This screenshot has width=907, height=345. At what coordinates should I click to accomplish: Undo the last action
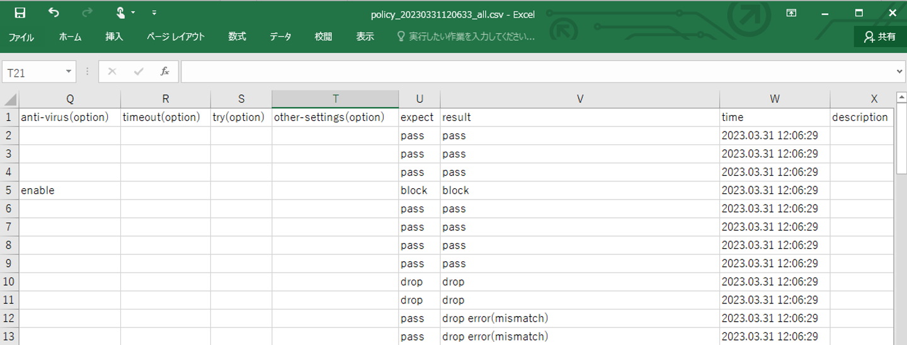(x=54, y=13)
